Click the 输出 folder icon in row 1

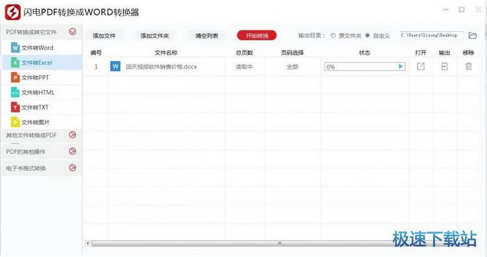[444, 66]
